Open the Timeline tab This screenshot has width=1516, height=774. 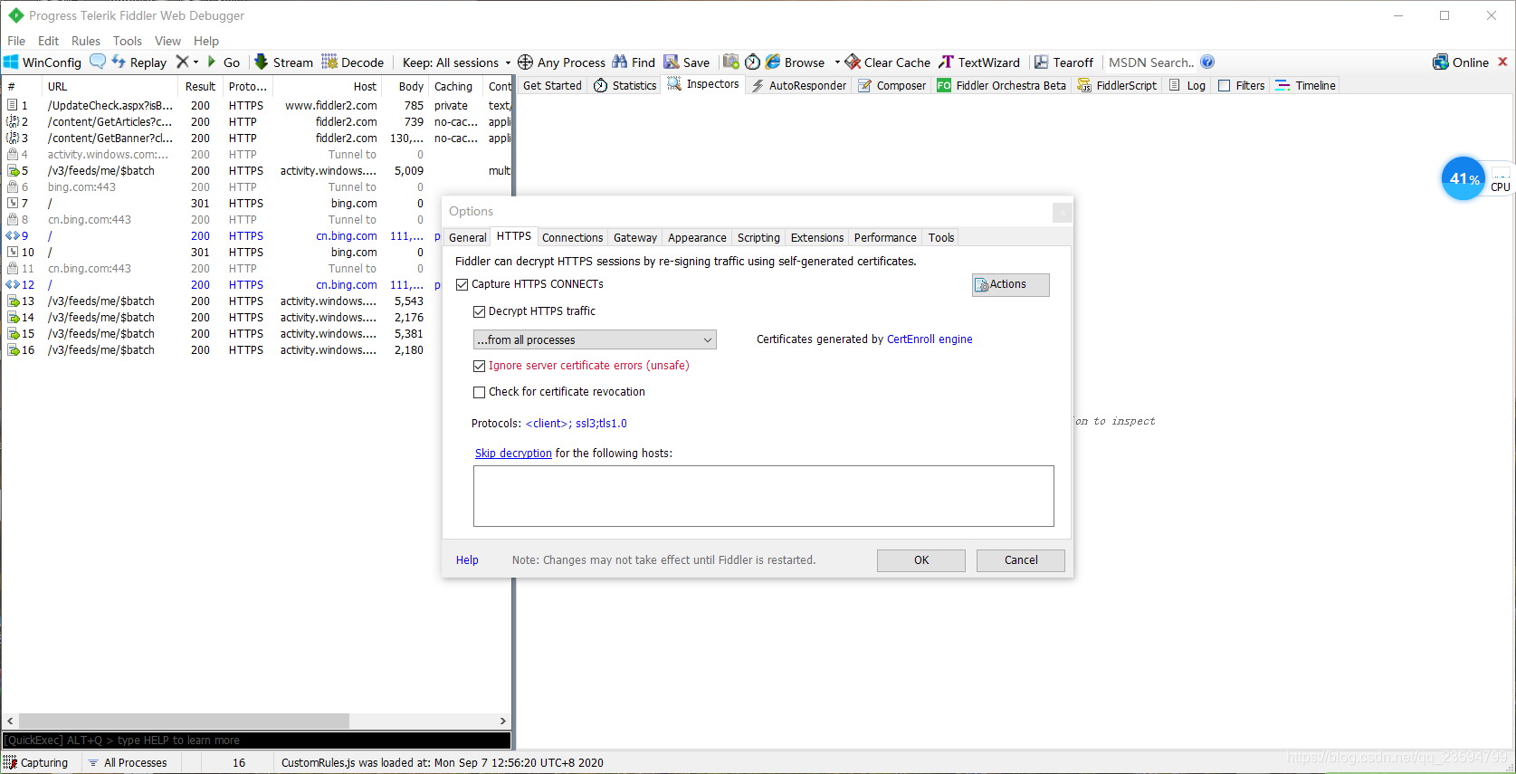point(1306,85)
